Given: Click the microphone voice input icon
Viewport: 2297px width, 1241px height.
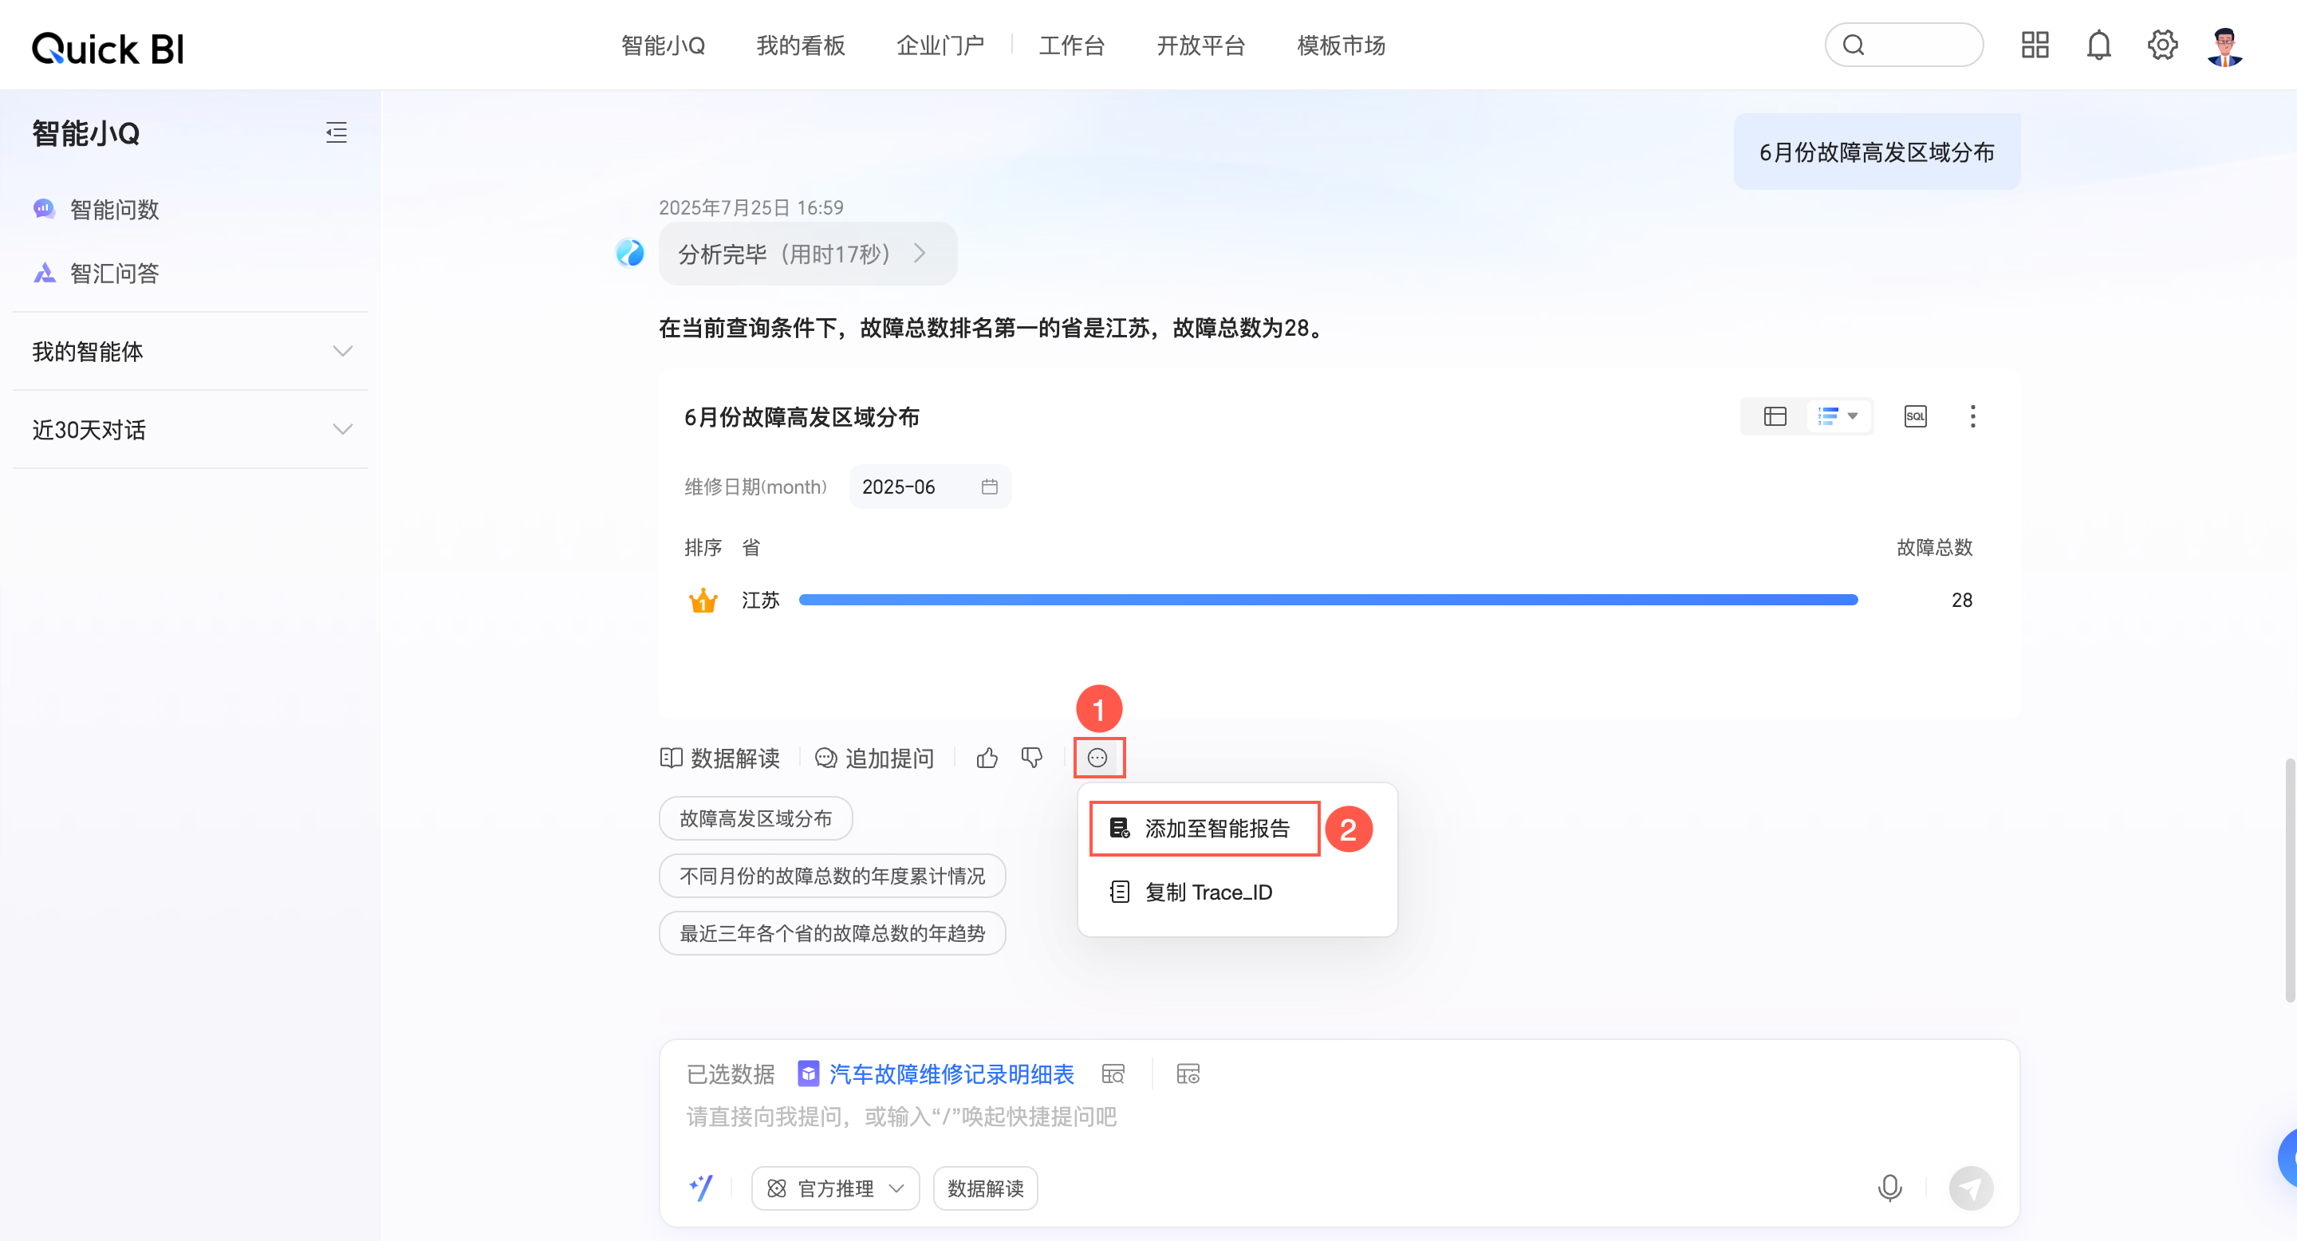Looking at the screenshot, I should 1889,1188.
